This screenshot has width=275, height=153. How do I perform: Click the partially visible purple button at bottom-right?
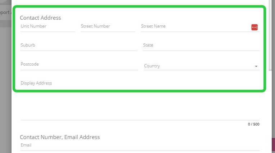click(272, 145)
